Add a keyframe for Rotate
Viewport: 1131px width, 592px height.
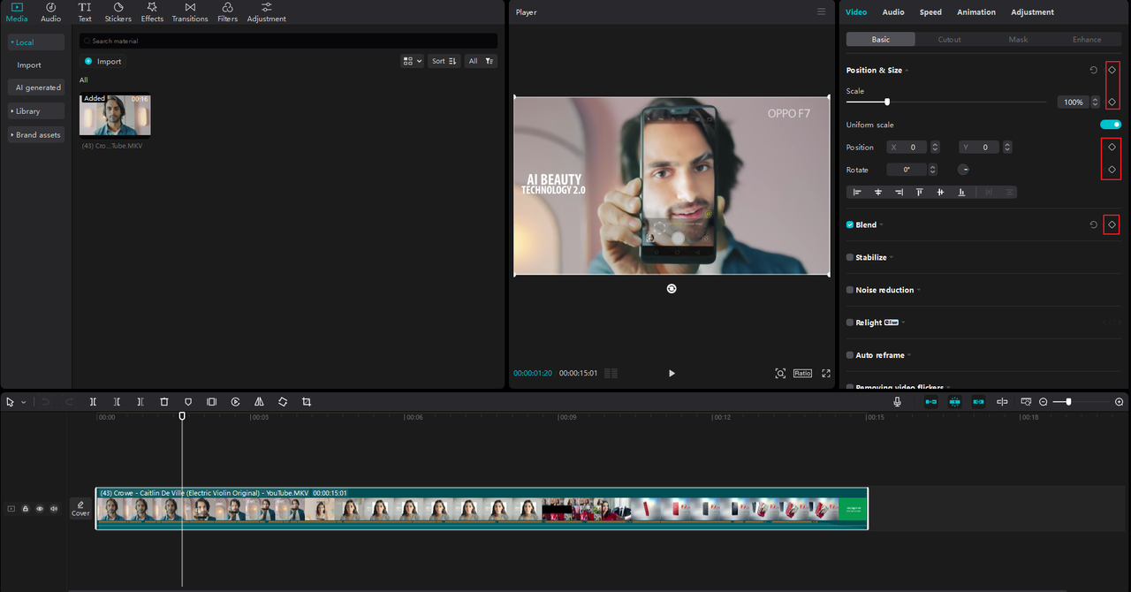(x=1112, y=170)
